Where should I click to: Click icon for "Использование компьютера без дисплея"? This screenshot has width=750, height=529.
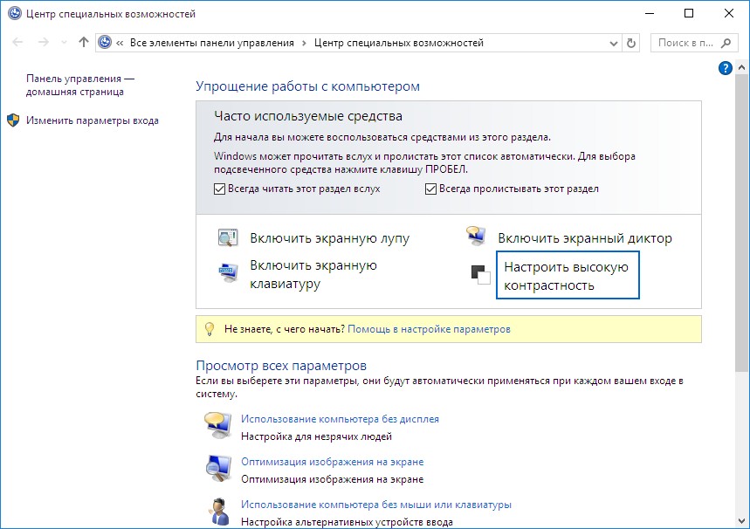coord(217,425)
